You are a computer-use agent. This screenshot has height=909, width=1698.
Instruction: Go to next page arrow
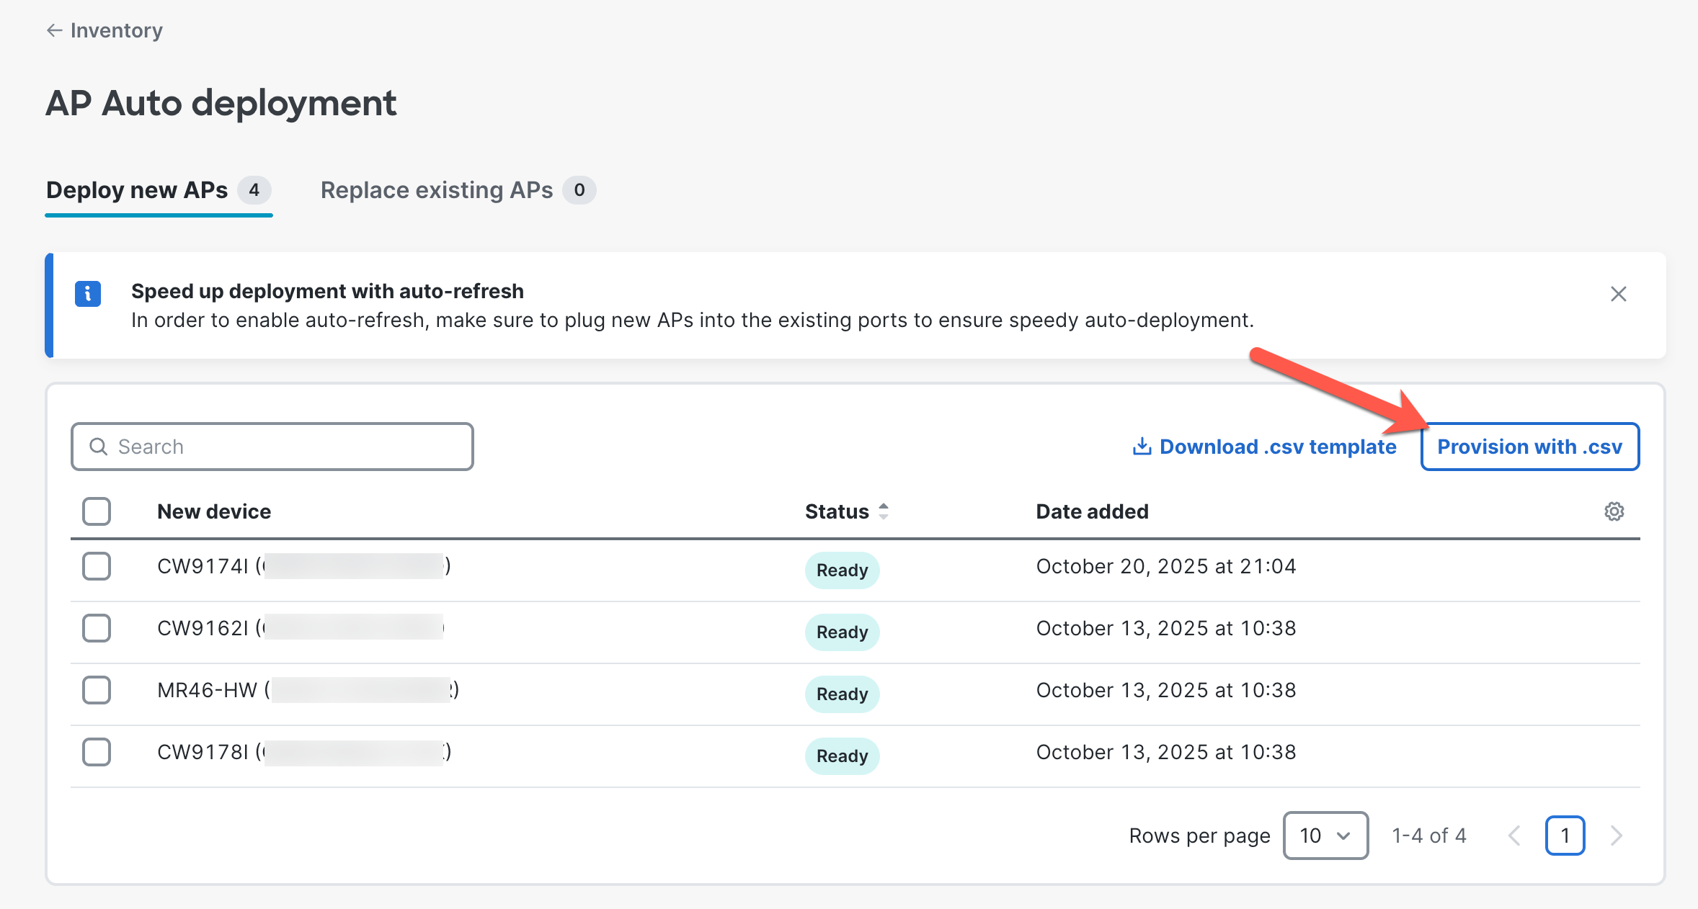click(1617, 836)
